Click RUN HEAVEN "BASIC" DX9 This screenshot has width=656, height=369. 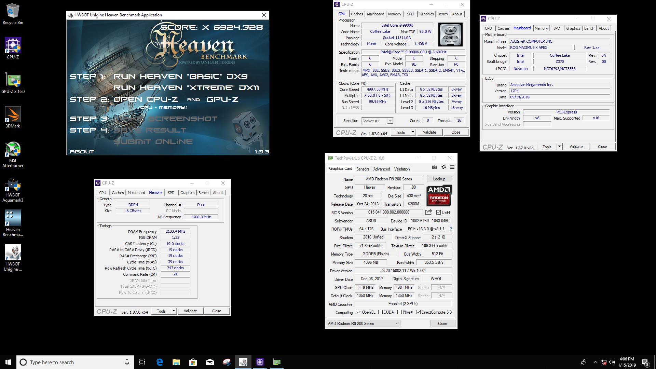180,77
